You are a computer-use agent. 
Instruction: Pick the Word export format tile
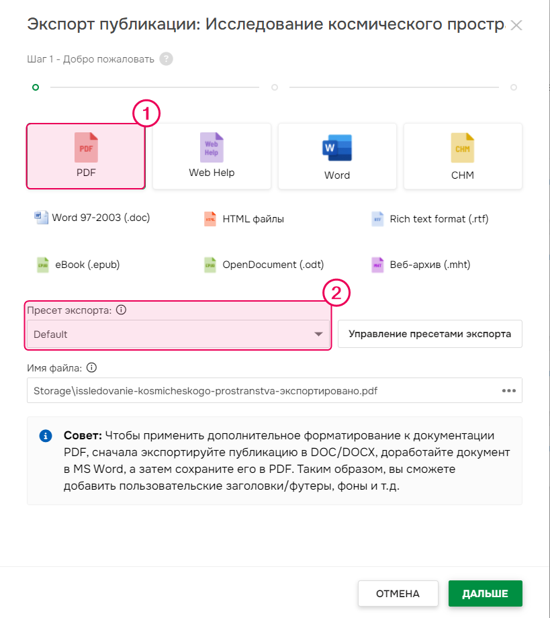pyautogui.click(x=337, y=156)
